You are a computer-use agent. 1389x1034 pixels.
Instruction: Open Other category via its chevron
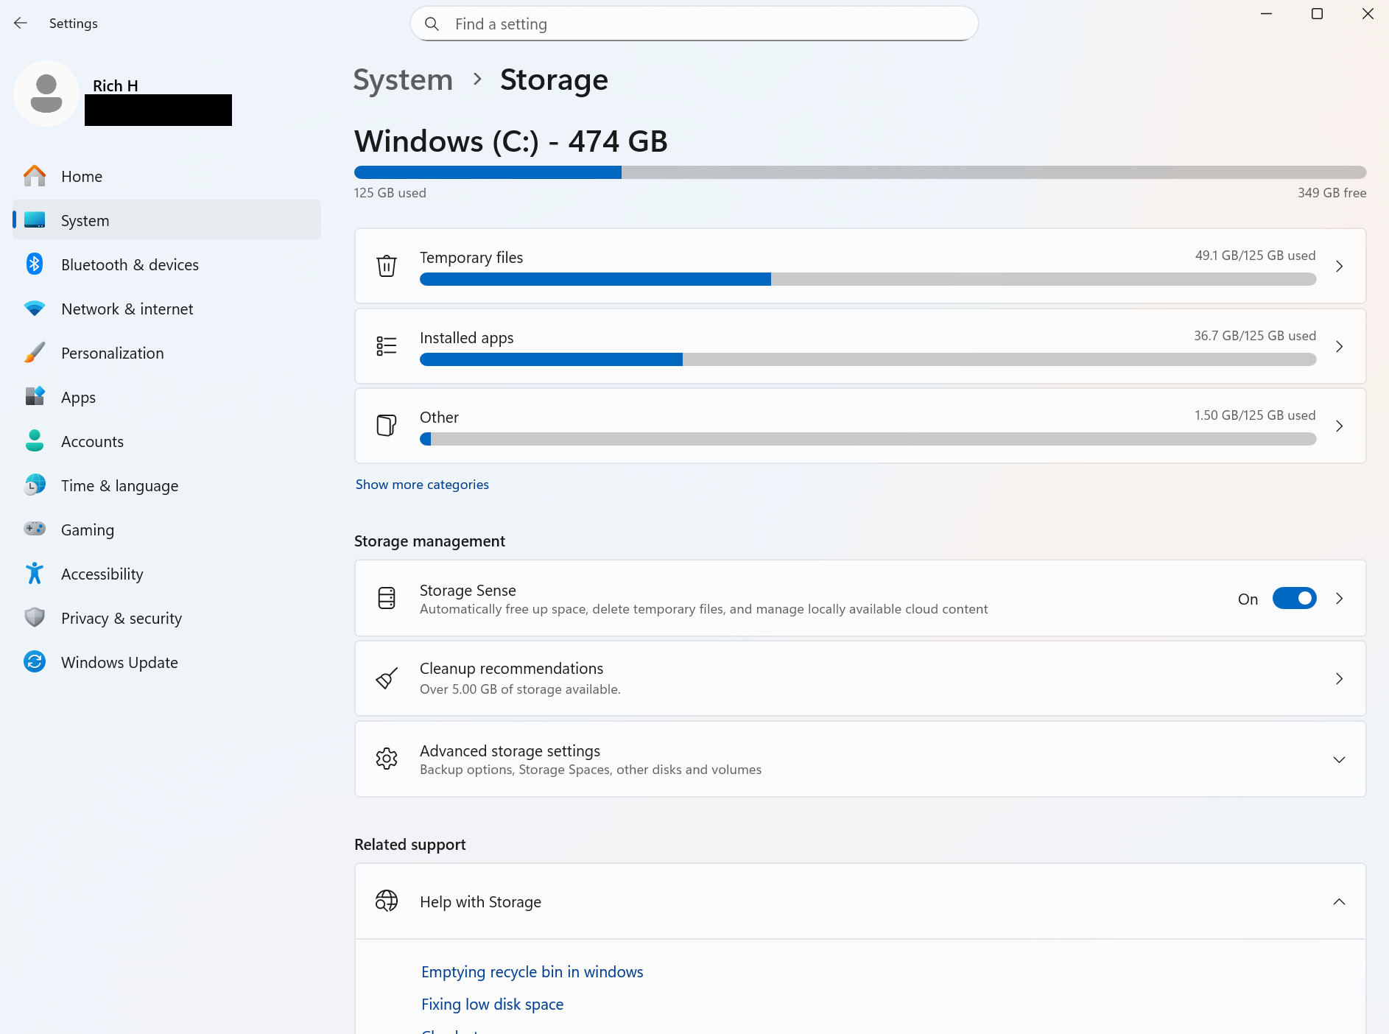1340,426
